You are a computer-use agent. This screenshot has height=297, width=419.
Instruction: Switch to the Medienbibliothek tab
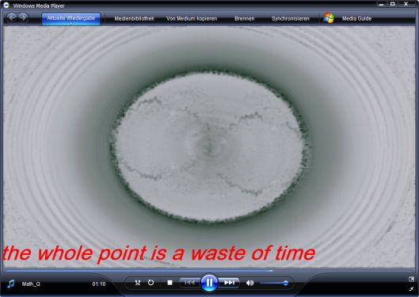(x=134, y=19)
